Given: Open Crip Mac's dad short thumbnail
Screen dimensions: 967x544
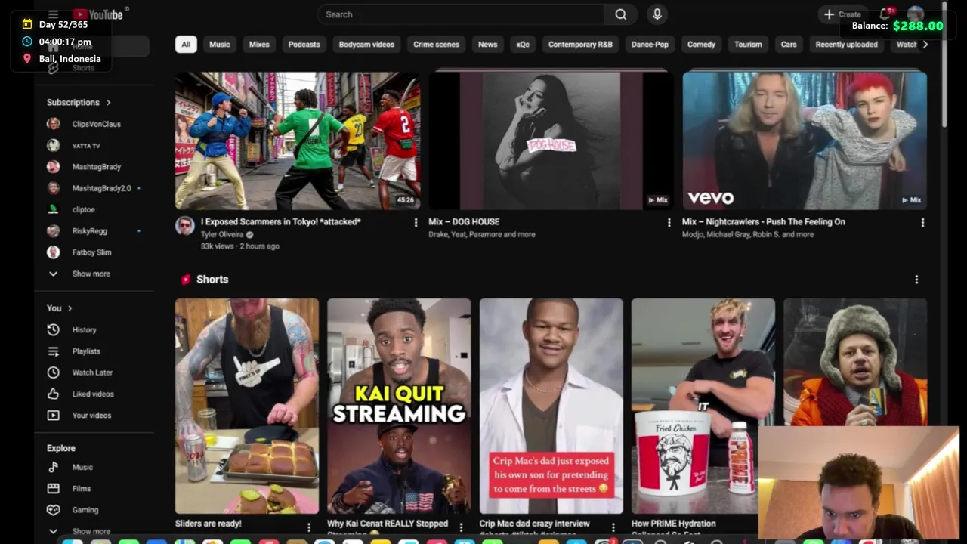Looking at the screenshot, I should pos(551,406).
